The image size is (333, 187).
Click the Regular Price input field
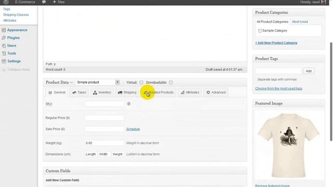[x=104, y=118]
